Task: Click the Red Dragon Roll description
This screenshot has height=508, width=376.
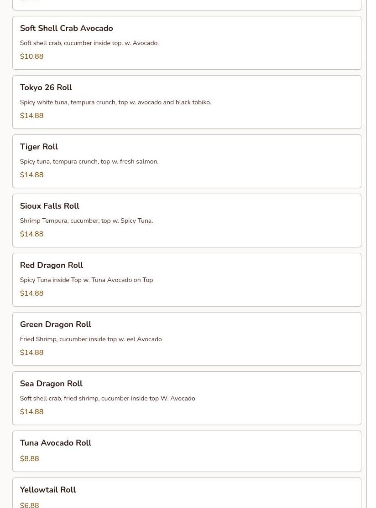Action: (x=86, y=280)
